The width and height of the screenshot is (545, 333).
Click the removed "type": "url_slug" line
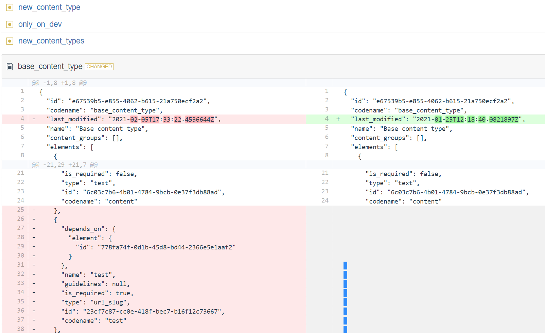[95, 302]
